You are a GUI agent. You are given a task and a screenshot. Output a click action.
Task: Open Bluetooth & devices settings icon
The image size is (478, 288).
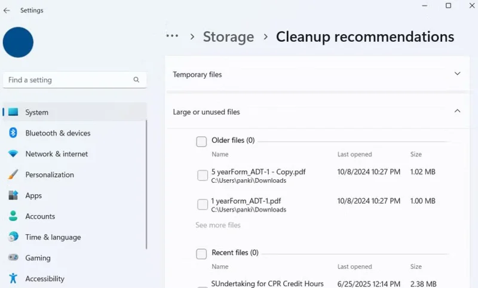[13, 133]
